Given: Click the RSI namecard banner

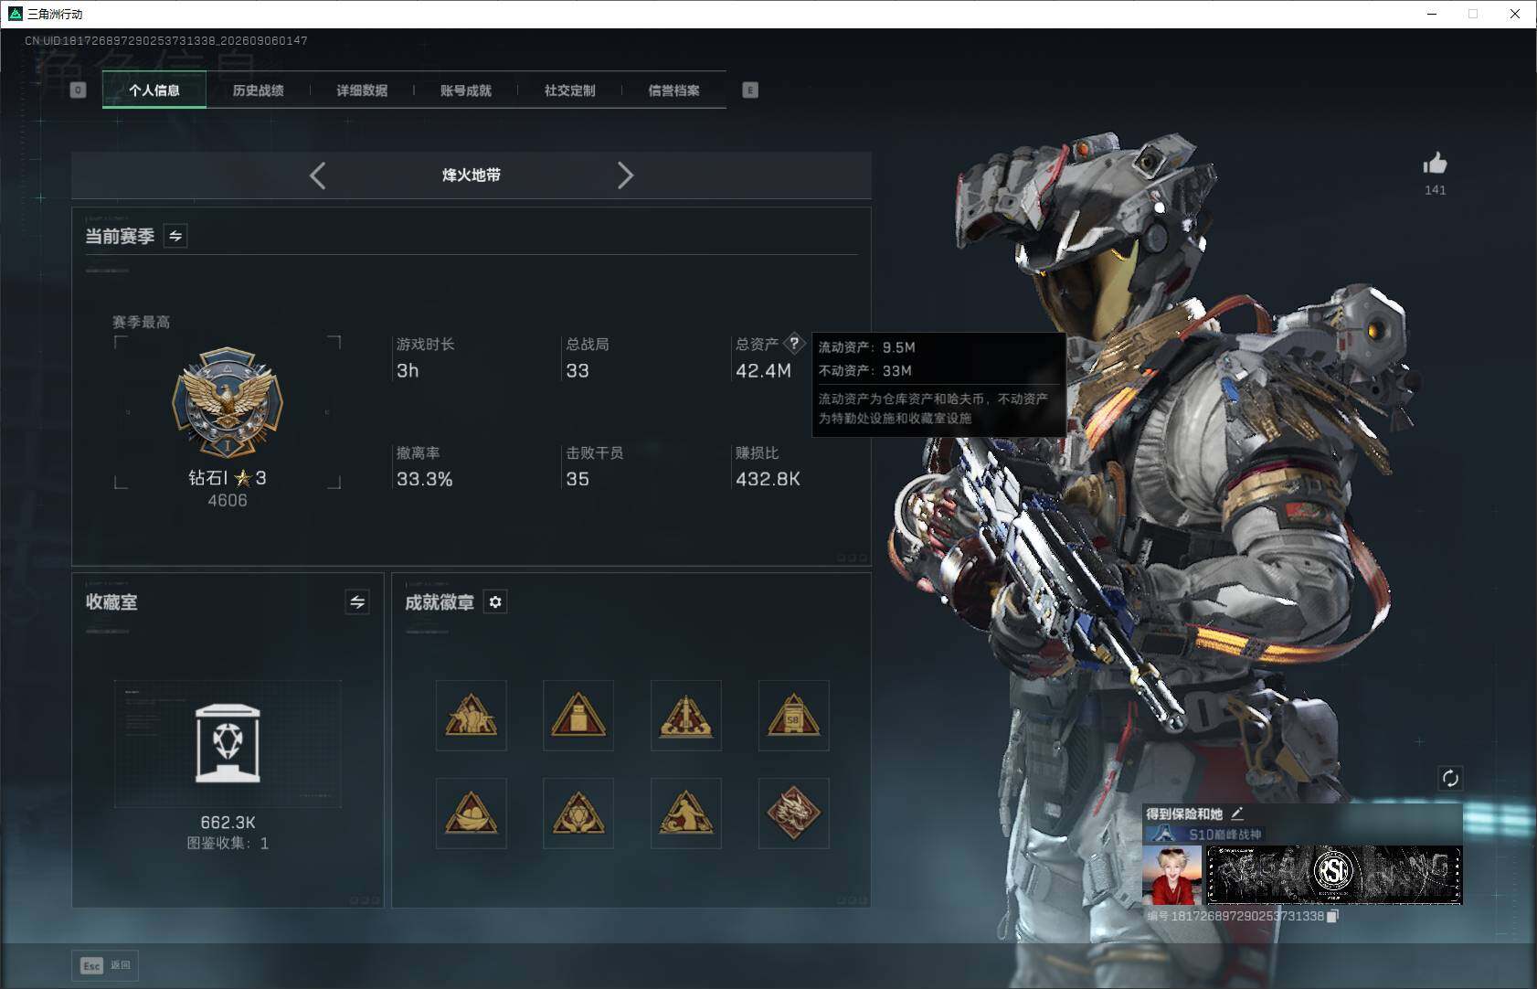Looking at the screenshot, I should tap(1334, 875).
